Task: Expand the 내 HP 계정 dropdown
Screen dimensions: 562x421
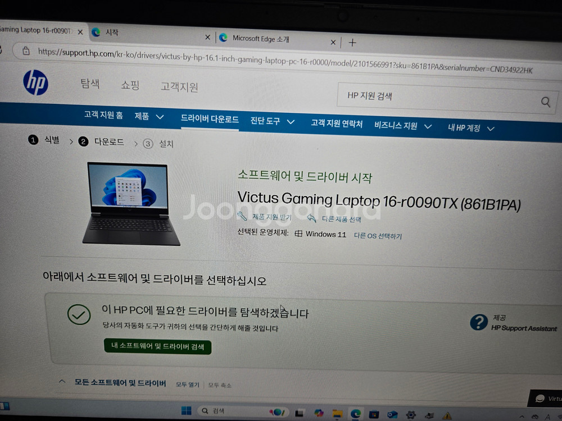Action: click(491, 129)
